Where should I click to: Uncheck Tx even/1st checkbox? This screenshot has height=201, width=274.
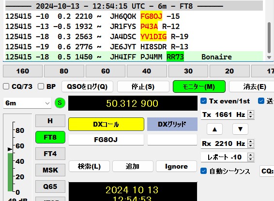[x=203, y=101]
